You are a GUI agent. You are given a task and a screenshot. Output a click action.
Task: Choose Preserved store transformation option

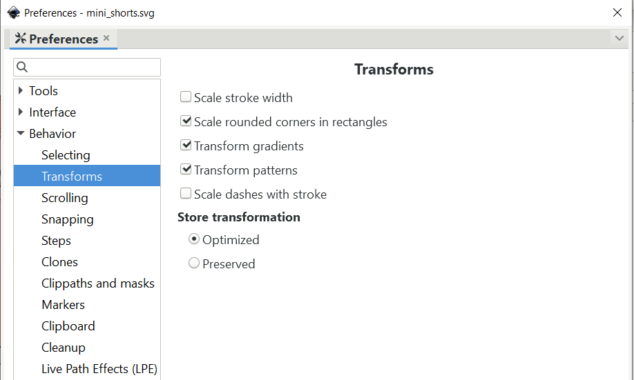194,263
